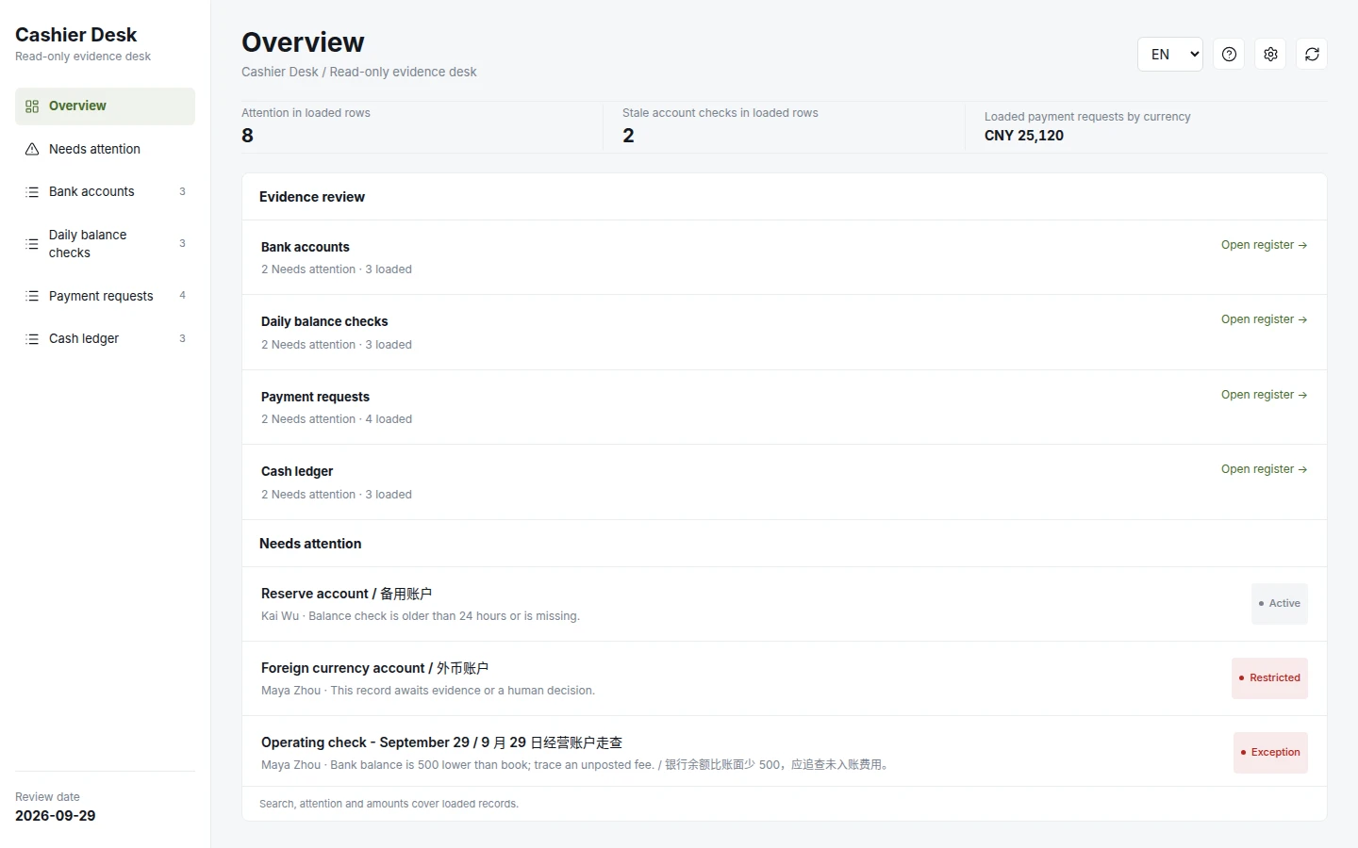Go to Overview in the sidebar
The image size is (1358, 848).
105,106
